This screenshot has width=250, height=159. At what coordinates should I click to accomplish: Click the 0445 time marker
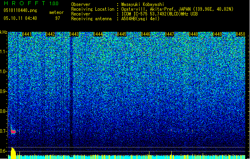[x=122, y=34]
